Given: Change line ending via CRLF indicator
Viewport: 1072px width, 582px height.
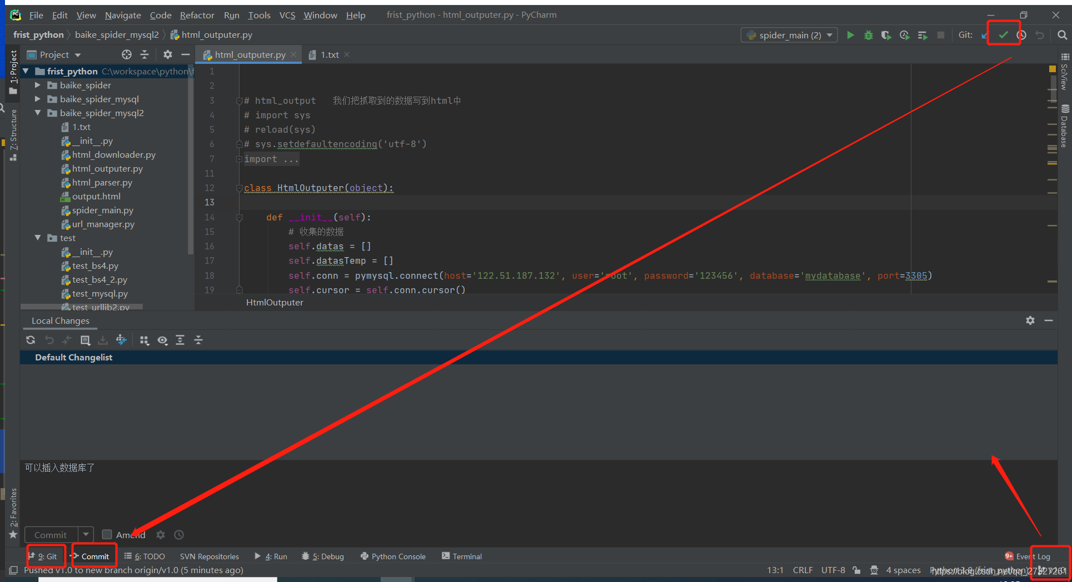Looking at the screenshot, I should [802, 570].
